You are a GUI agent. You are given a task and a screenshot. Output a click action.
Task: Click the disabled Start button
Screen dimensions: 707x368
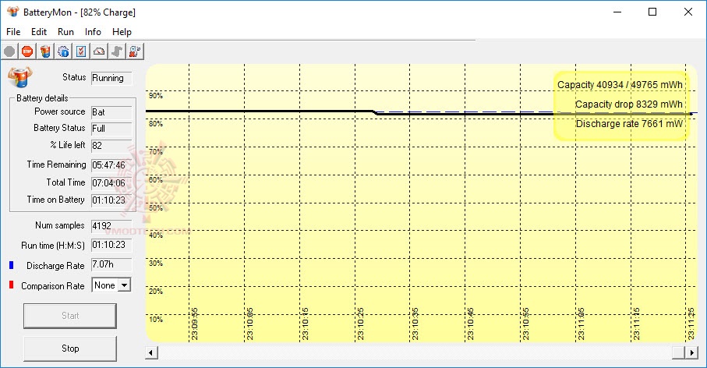click(70, 316)
